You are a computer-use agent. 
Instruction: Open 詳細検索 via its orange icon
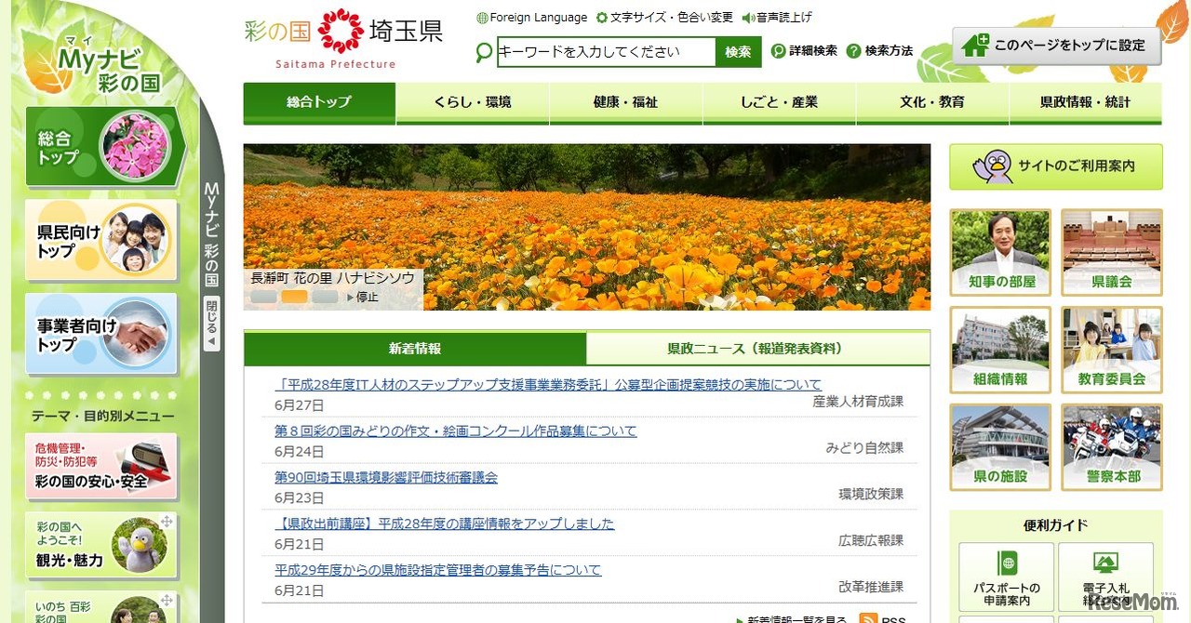tap(780, 51)
